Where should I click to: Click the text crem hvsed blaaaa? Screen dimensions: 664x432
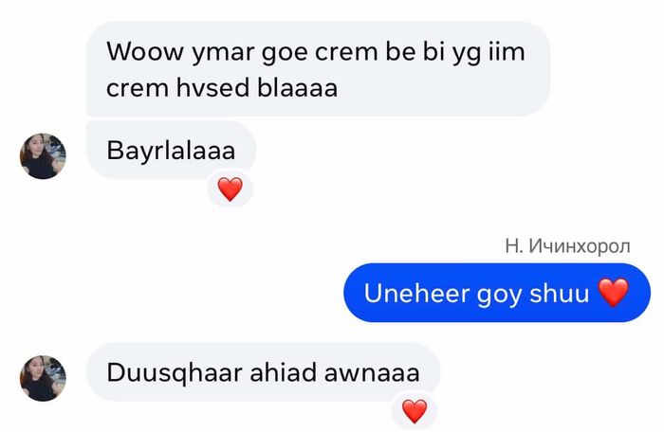point(222,88)
